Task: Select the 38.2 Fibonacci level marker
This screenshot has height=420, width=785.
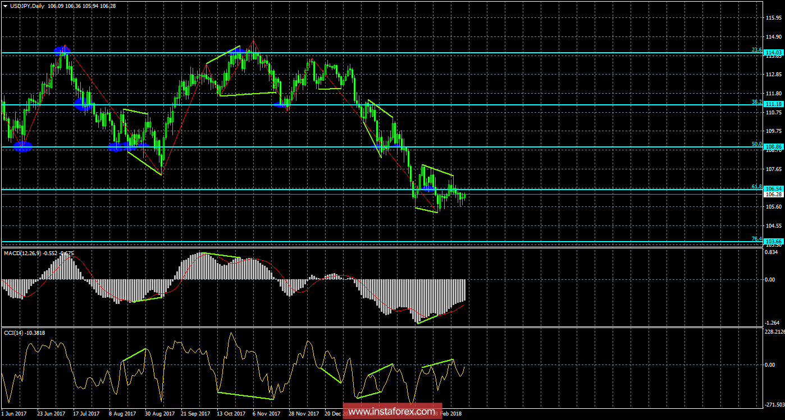Action: [757, 102]
